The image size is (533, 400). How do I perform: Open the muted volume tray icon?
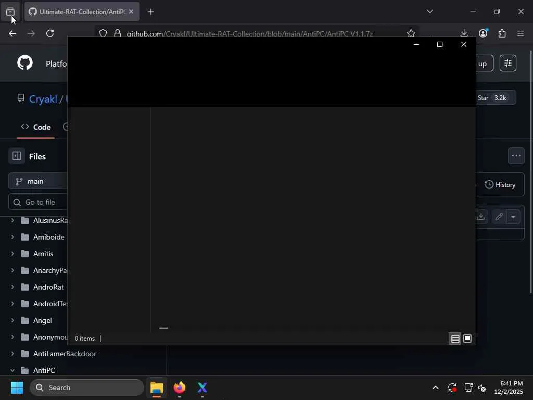coord(482,387)
